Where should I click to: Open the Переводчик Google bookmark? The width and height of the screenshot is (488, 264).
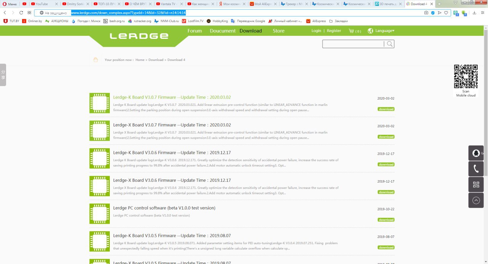[248, 21]
